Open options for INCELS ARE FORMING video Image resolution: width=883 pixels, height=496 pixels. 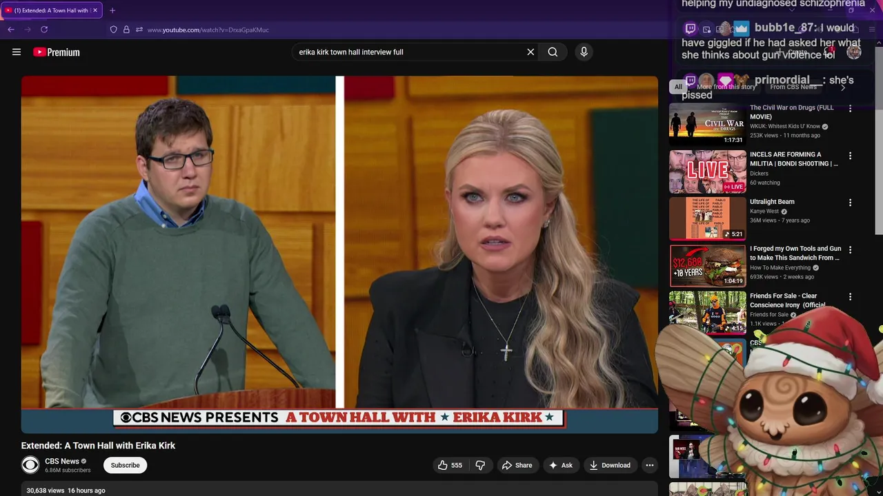pyautogui.click(x=850, y=156)
